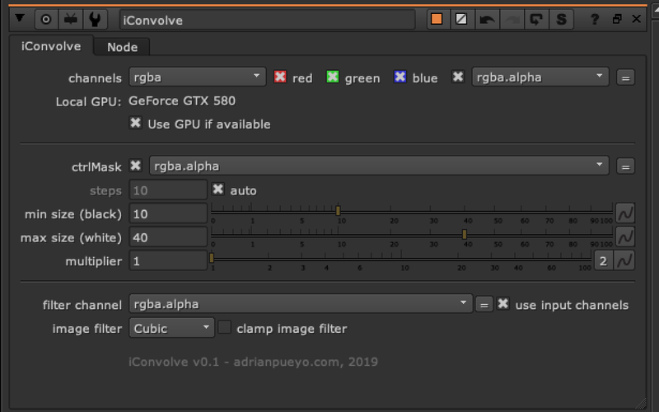Click the S script icon
659x412 pixels.
point(561,19)
